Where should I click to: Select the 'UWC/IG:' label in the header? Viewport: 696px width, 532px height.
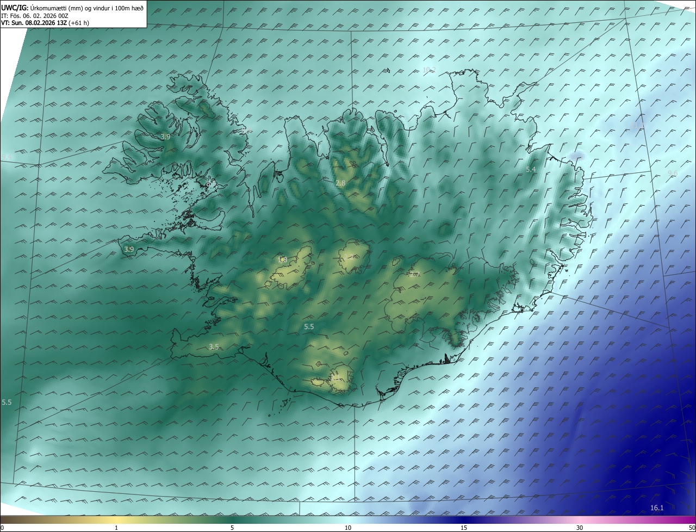pos(15,8)
